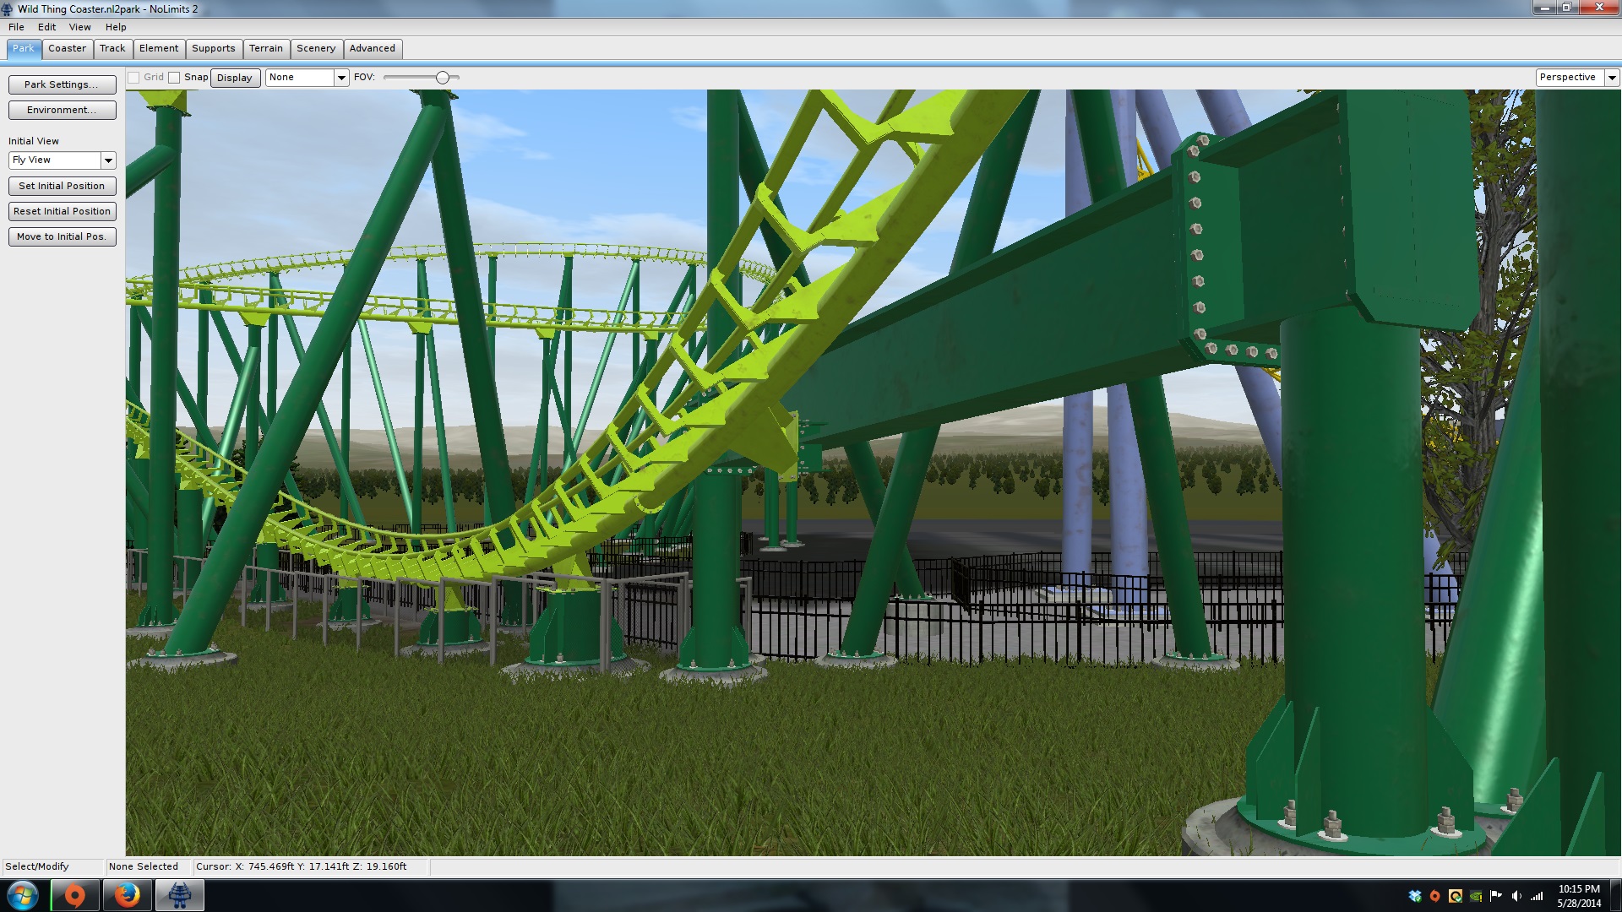Viewport: 1622px width, 912px height.
Task: Launch Firefox from the taskbar
Action: pyautogui.click(x=127, y=895)
